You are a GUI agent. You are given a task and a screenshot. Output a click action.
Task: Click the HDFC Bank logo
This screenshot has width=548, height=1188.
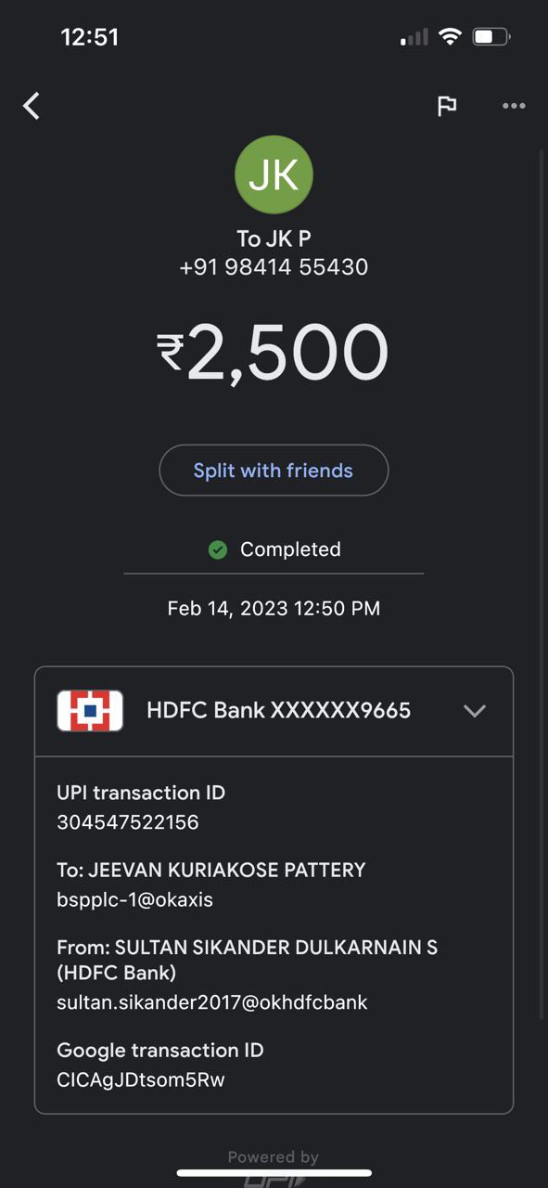click(x=90, y=711)
